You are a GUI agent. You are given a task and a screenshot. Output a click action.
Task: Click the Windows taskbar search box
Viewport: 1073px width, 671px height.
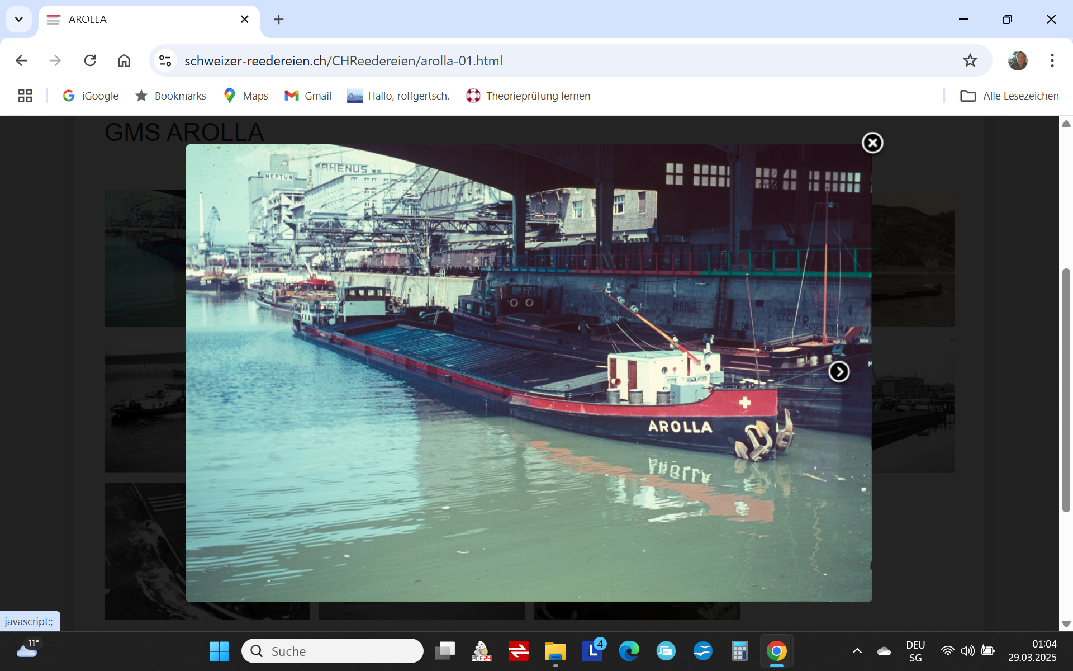(x=333, y=651)
